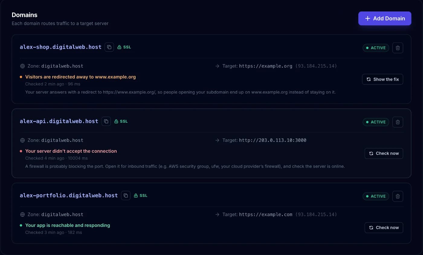Viewport: 423px width, 255px height.
Task: Click the globe zone icon in alex-portfolio card
Action: (x=22, y=215)
